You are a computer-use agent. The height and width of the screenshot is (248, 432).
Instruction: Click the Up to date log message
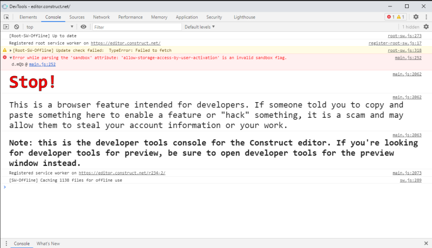(43, 36)
